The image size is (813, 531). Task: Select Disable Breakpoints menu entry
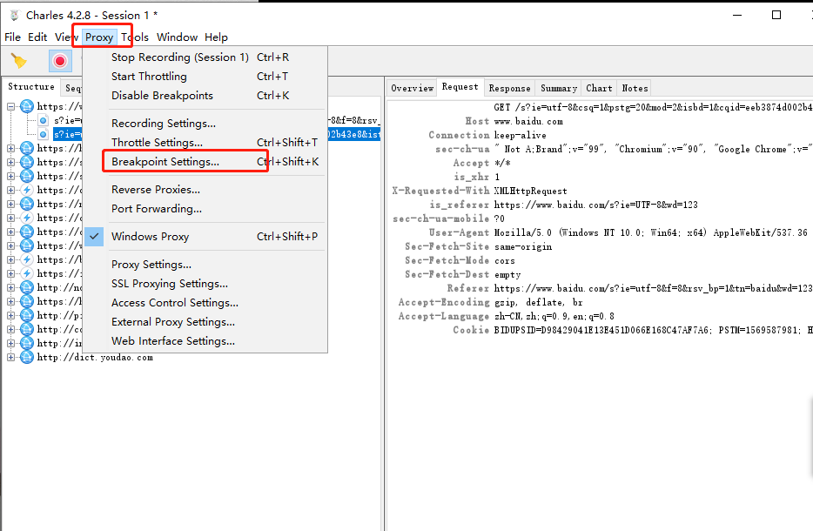click(205, 96)
